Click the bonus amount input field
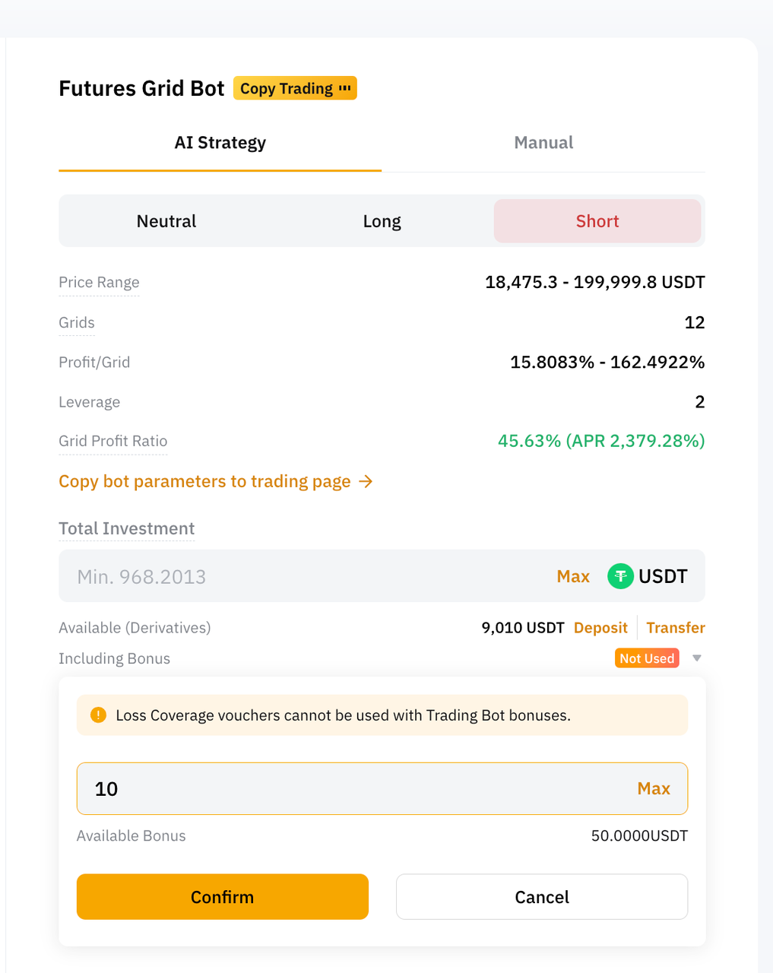The image size is (773, 973). tap(350, 788)
